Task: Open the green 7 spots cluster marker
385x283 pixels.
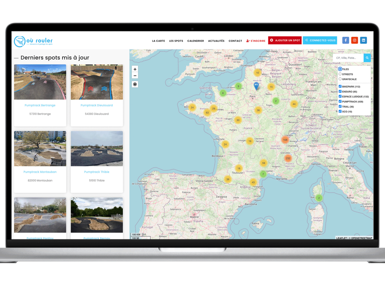Action: point(263,174)
